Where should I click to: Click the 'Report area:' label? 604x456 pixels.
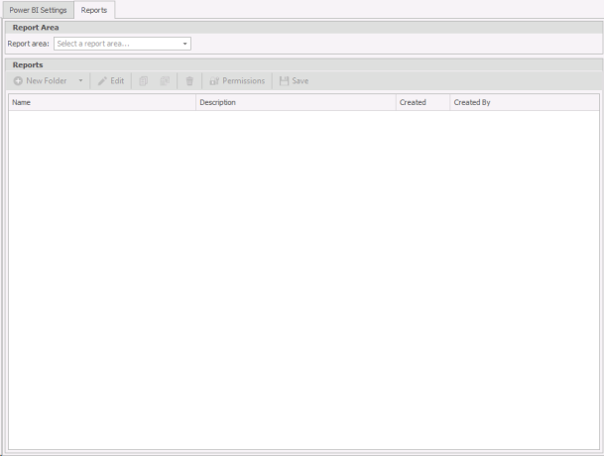pos(28,44)
